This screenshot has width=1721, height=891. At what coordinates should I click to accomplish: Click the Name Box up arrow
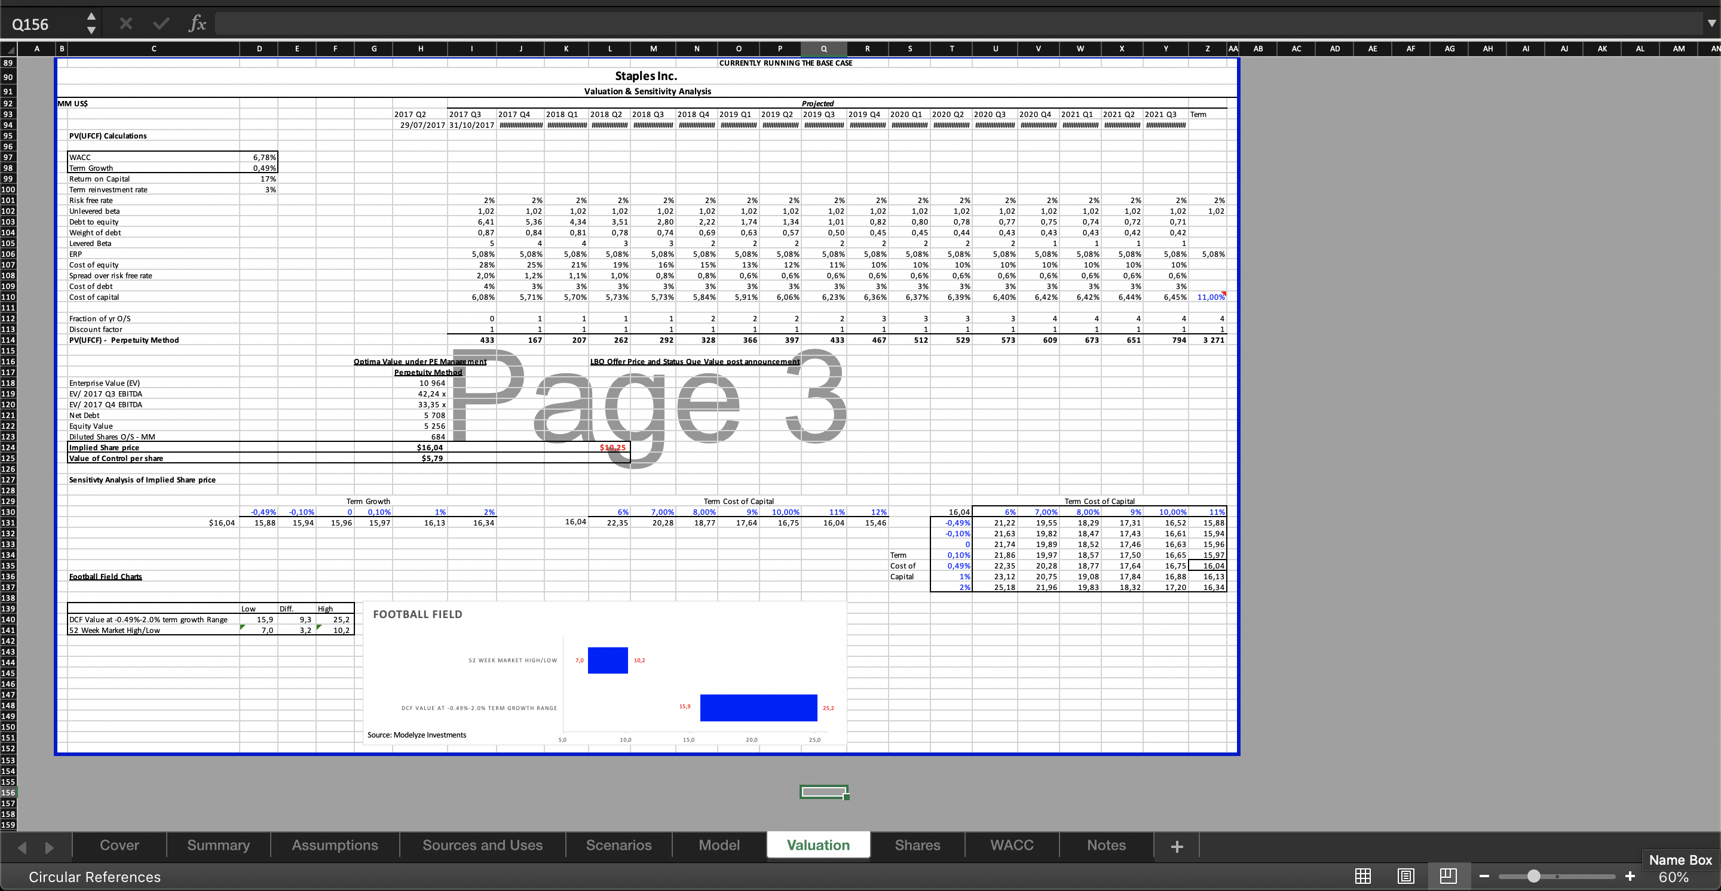(91, 17)
